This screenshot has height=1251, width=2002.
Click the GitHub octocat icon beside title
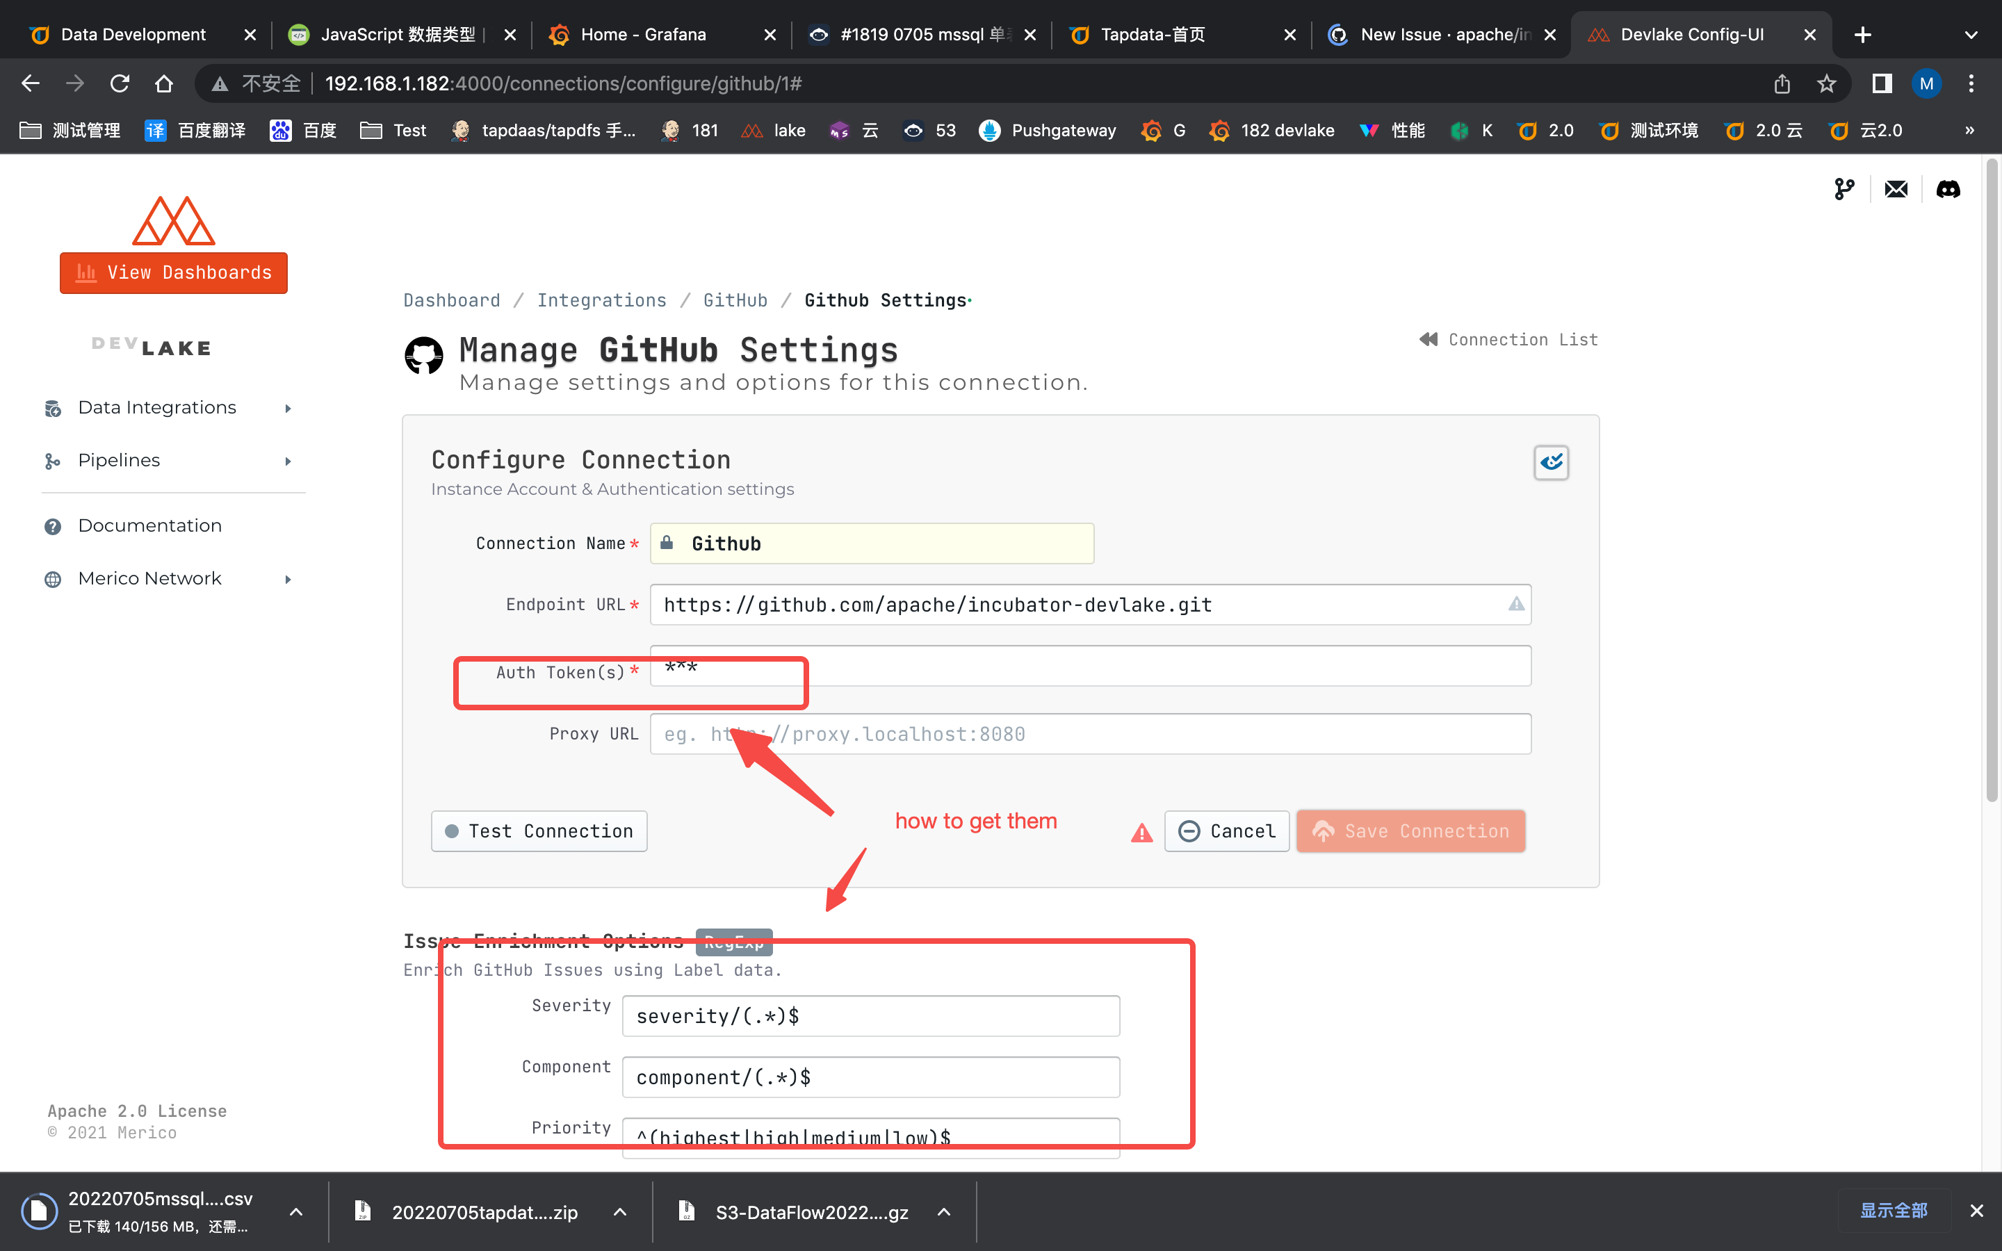(423, 356)
